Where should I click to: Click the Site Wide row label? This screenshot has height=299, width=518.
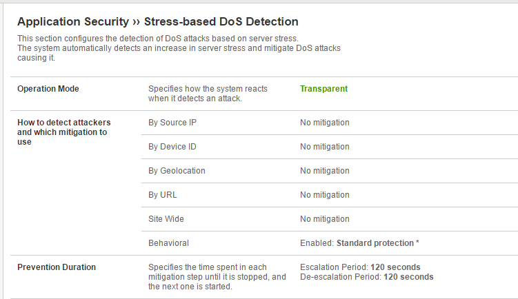(x=166, y=219)
